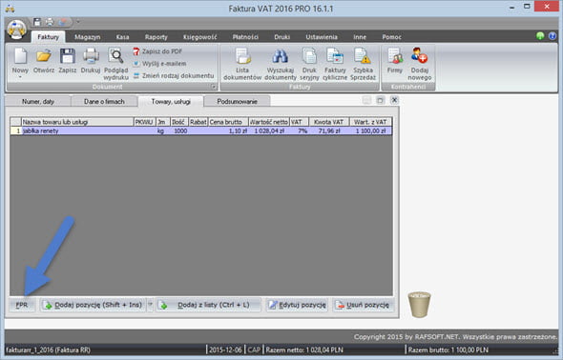Open a document with Otwórz
Screen dimensions: 563x360
pyautogui.click(x=44, y=61)
